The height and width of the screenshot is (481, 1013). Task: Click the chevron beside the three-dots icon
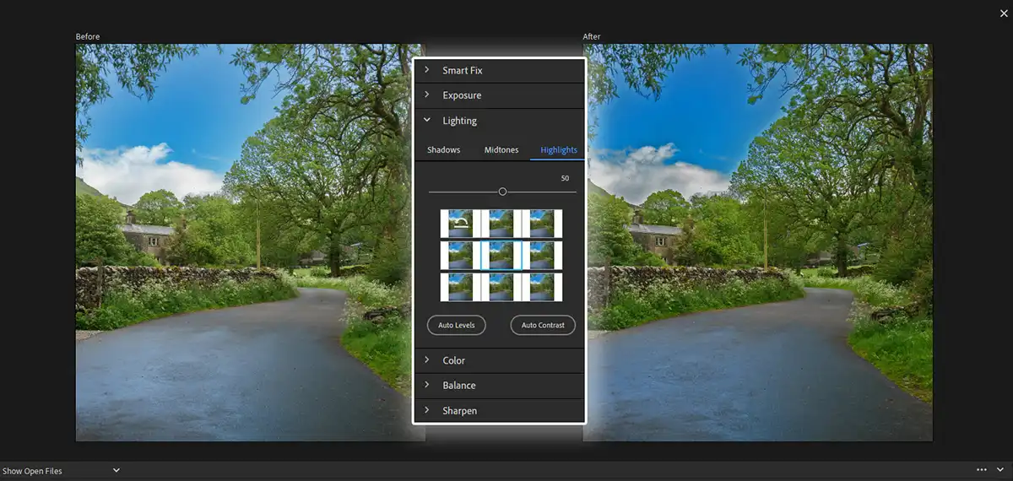coord(1000,470)
